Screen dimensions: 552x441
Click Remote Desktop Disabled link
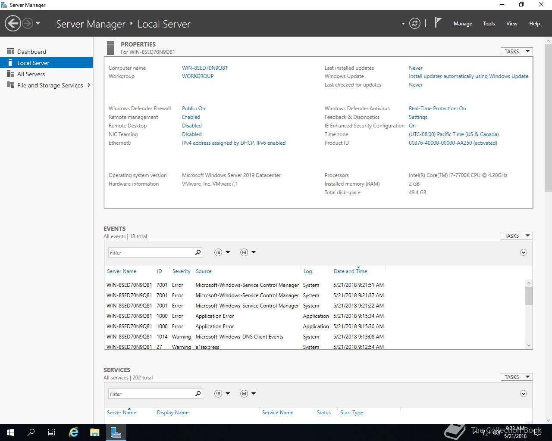point(192,126)
